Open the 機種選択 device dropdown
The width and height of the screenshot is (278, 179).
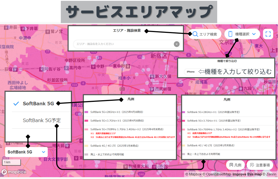[242, 34]
